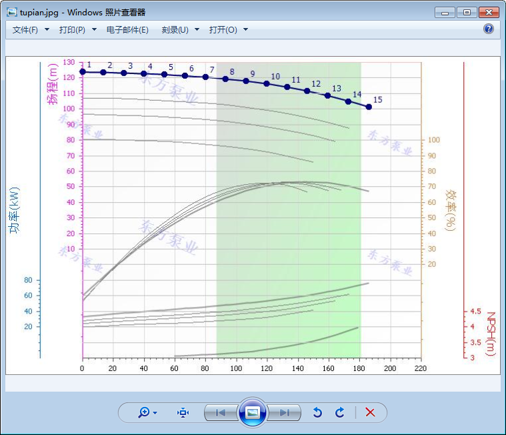The height and width of the screenshot is (435, 506).
Task: Start the slideshow with the center button
Action: tap(253, 412)
